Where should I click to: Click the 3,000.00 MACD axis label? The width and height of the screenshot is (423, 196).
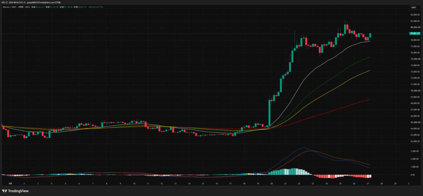415,151
